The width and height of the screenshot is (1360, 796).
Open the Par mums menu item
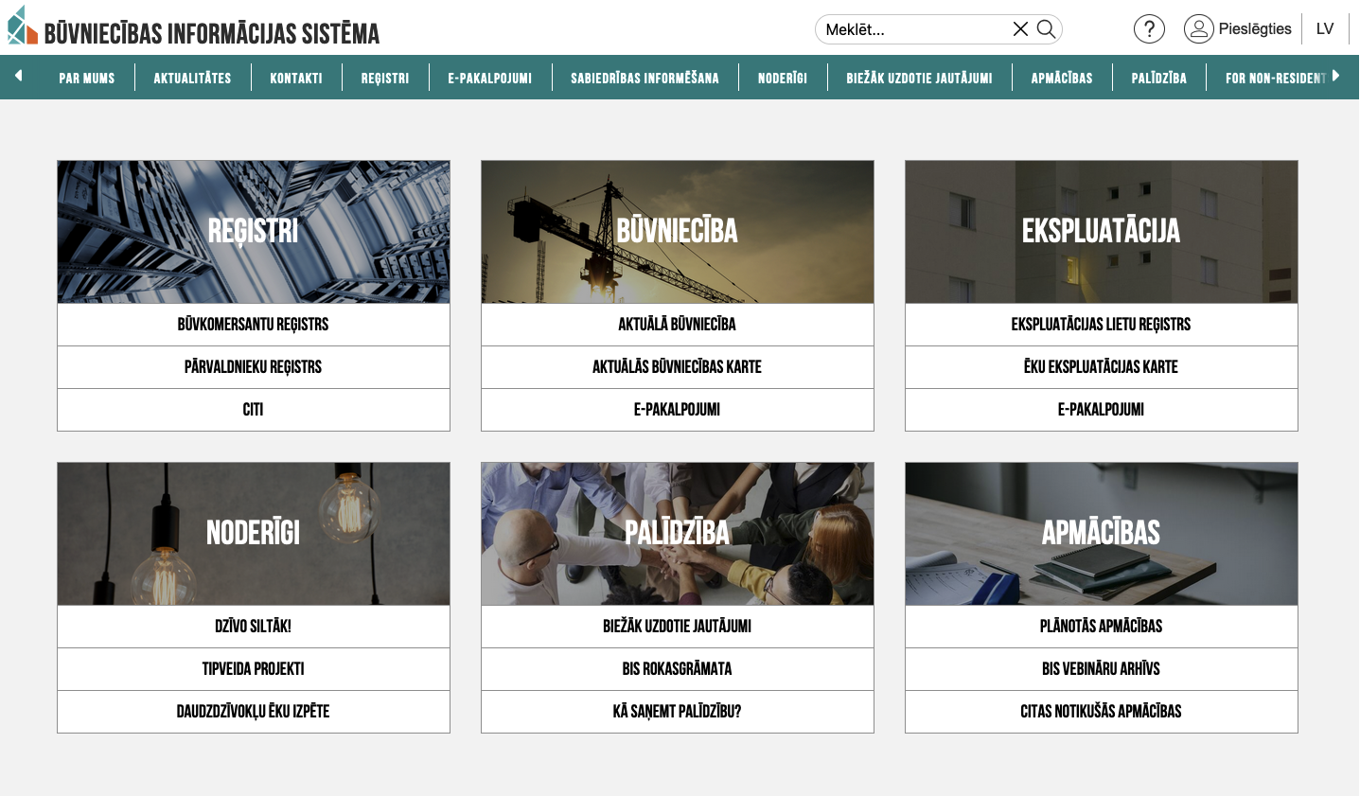click(87, 78)
